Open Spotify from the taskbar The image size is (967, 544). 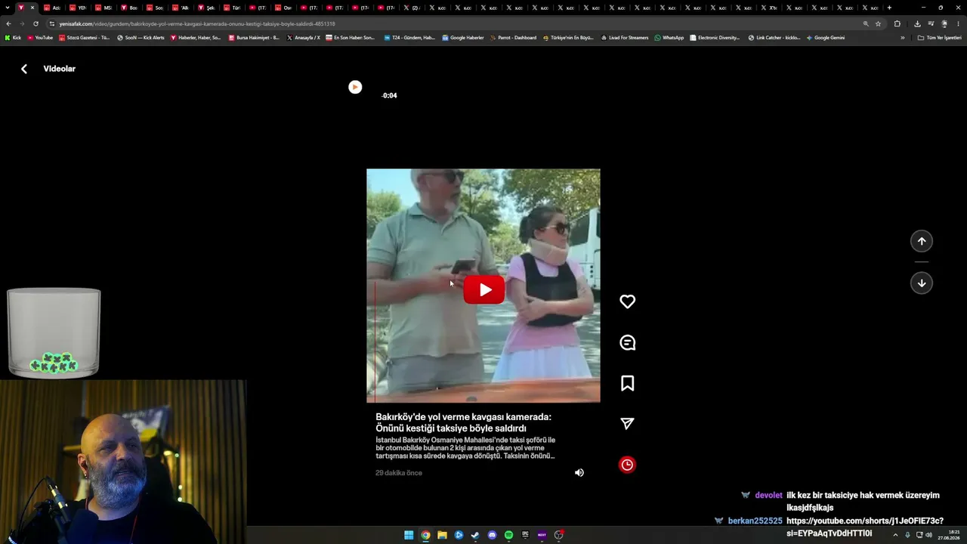coord(508,535)
